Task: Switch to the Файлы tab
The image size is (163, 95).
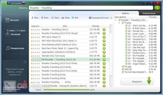Action: (125, 13)
